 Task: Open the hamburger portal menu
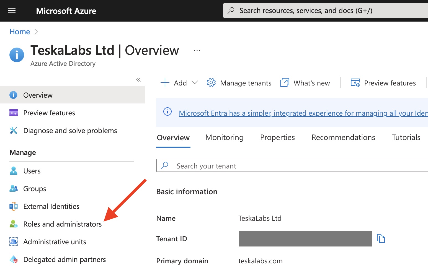(x=12, y=11)
